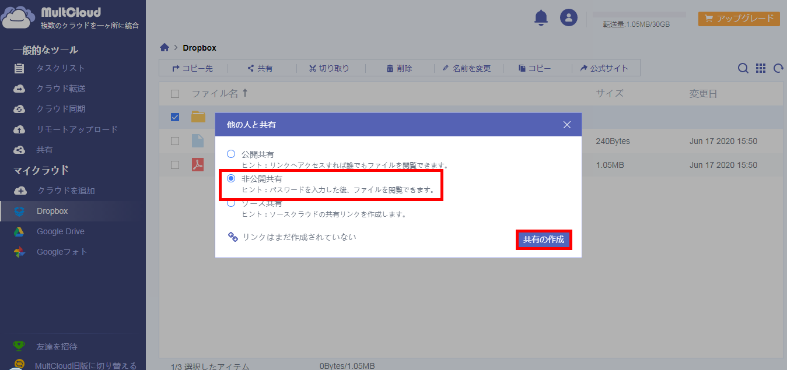
Task: Click the PDF file icon in list
Action: point(198,165)
